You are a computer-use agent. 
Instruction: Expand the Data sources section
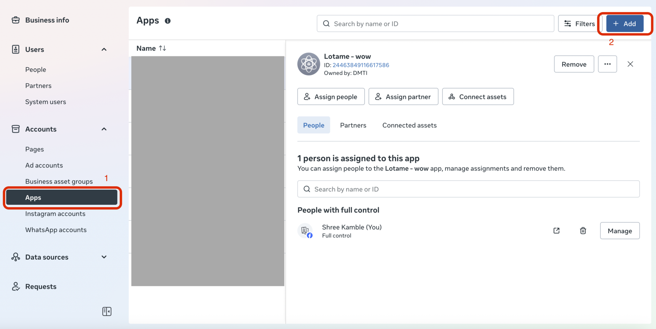click(x=104, y=257)
